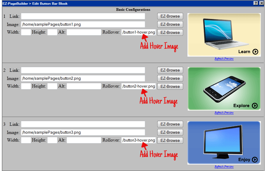Click Refresh Preview under the monitor image
Image resolution: width=267 pixels, height=171 pixels.
(224, 167)
